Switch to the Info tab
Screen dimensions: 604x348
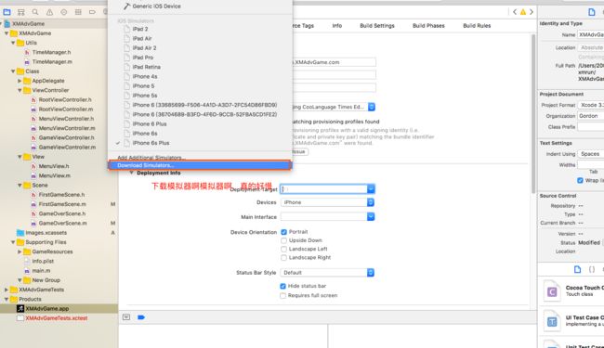coord(337,26)
